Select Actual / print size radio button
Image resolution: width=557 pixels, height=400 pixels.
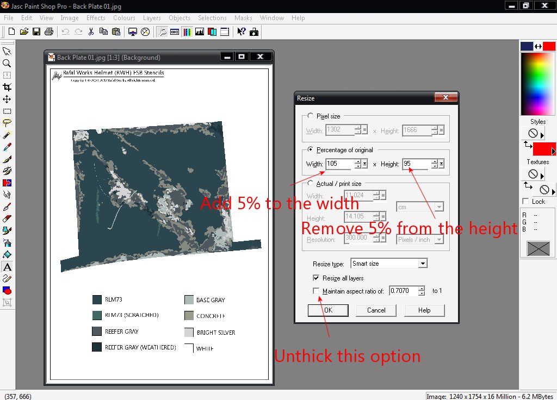[x=311, y=183]
